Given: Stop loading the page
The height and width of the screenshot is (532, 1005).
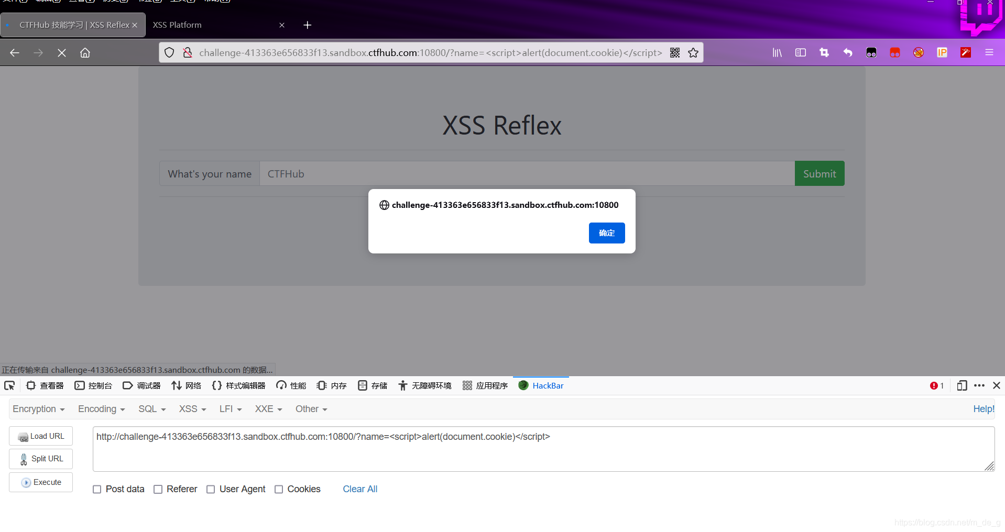Looking at the screenshot, I should tap(62, 53).
